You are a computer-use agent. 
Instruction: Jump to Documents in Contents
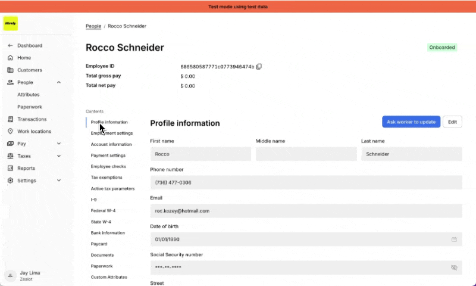click(x=102, y=255)
